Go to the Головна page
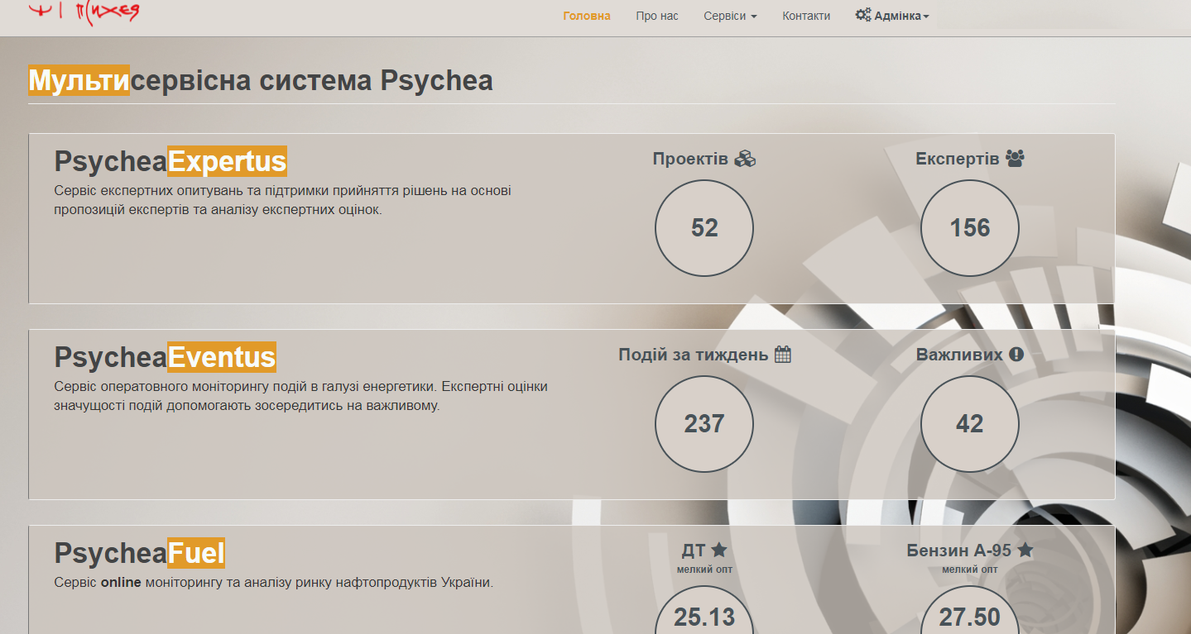The image size is (1191, 634). click(586, 16)
